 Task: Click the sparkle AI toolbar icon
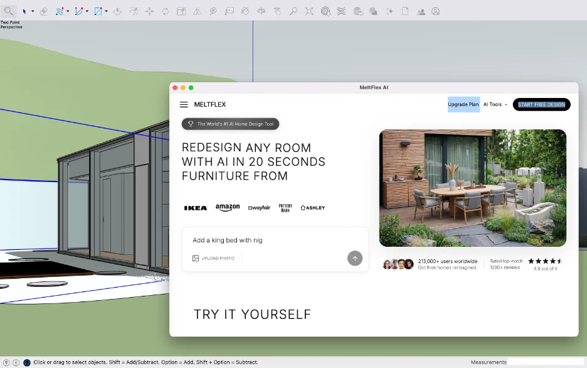point(389,11)
